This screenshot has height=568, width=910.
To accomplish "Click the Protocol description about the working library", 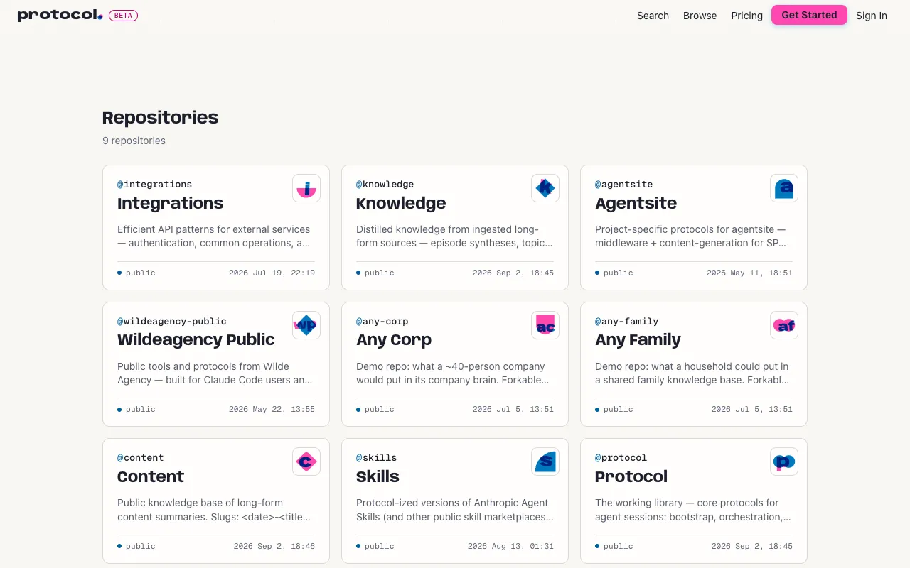I will point(693,510).
